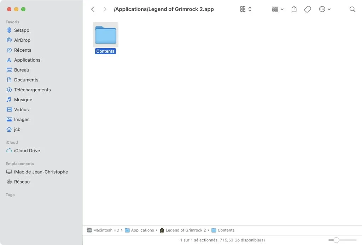This screenshot has width=362, height=245.
Task: Click Applications in the path bar
Action: coord(139,230)
